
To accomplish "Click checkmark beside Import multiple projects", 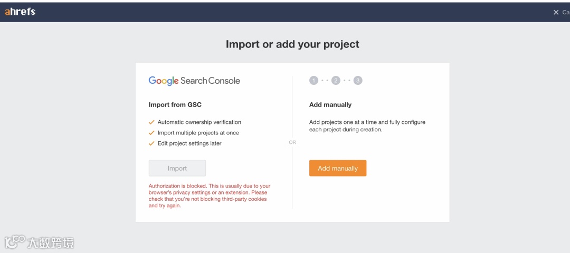I will 151,133.
